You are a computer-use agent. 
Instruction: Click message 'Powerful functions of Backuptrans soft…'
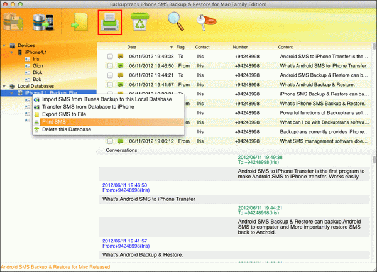[x=324, y=113]
